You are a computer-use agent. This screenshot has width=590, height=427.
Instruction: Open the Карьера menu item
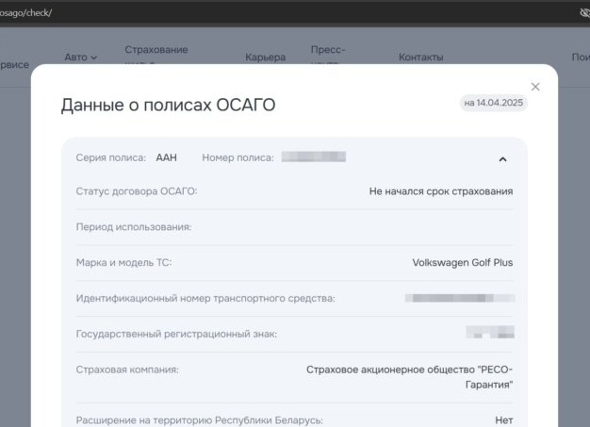265,57
